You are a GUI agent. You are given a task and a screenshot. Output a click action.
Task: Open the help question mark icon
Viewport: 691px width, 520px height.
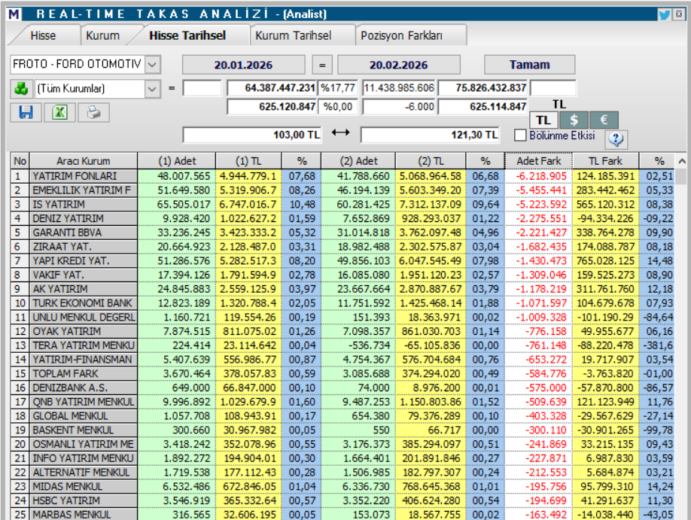616,138
